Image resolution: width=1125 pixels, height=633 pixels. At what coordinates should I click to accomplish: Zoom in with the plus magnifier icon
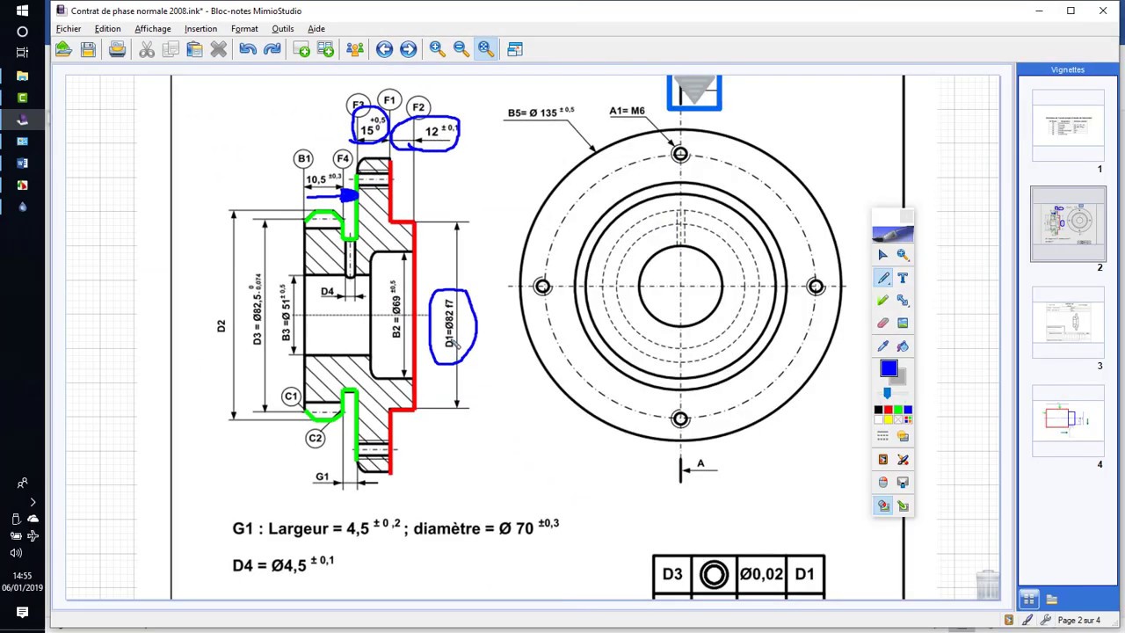coord(438,49)
